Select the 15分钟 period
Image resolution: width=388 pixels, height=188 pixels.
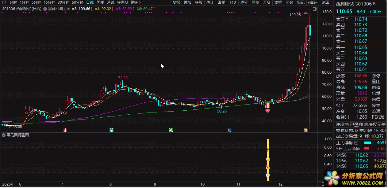coord(49,2)
